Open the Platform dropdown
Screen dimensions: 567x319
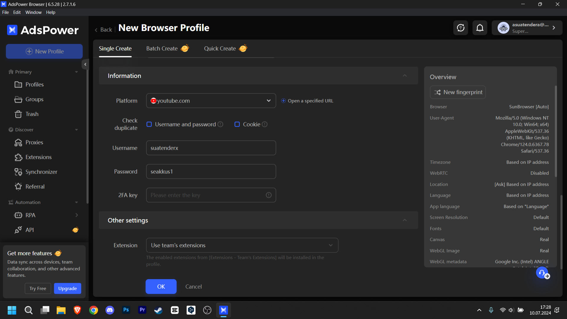[211, 101]
